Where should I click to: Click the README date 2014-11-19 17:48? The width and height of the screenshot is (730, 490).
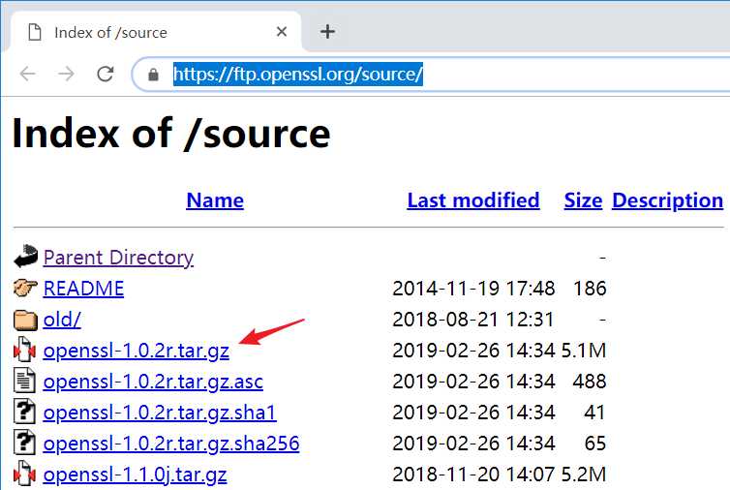point(473,289)
